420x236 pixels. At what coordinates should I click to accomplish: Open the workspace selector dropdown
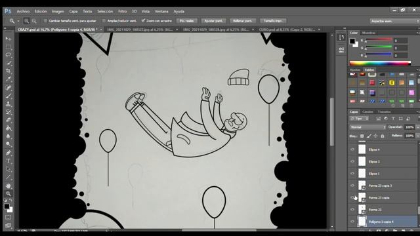[394, 21]
